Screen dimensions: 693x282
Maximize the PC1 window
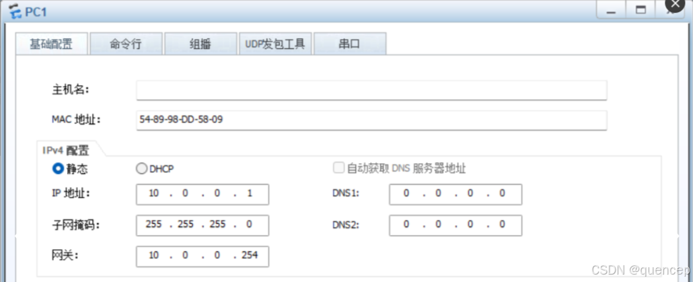point(641,9)
